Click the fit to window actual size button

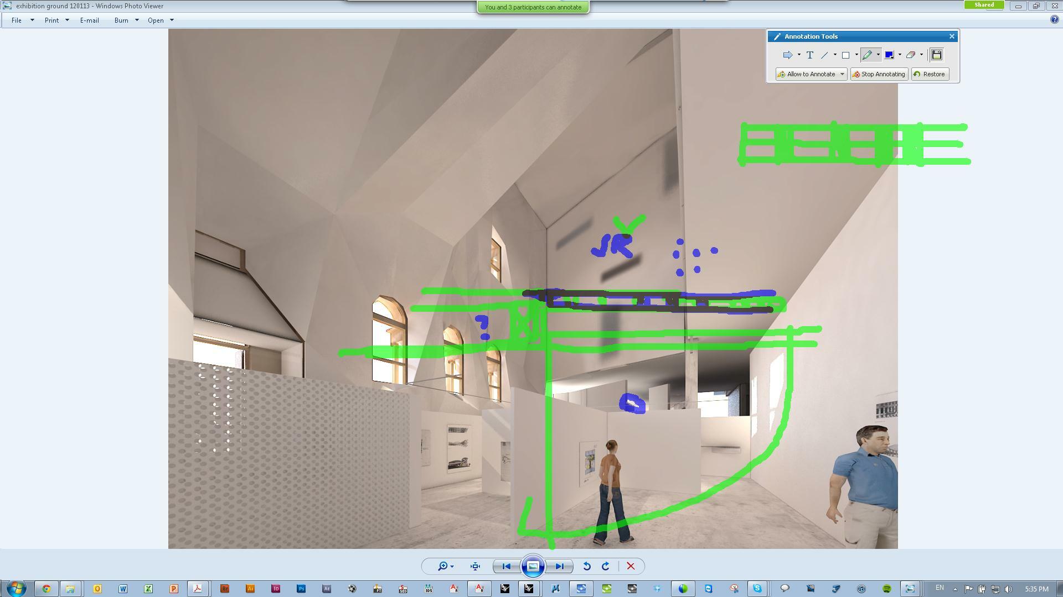(x=475, y=566)
